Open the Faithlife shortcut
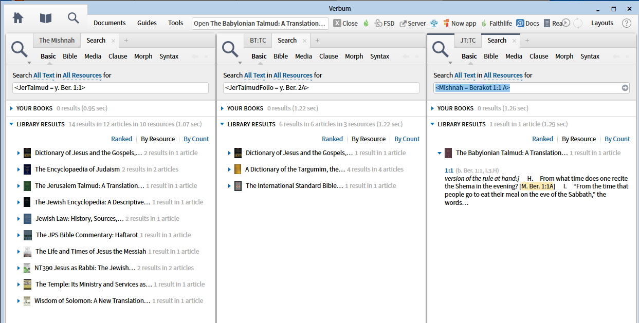 tap(497, 23)
